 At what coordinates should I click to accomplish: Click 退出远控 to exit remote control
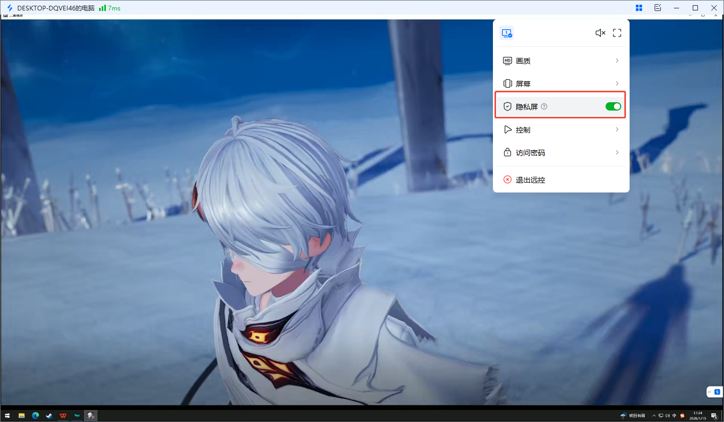(x=530, y=180)
